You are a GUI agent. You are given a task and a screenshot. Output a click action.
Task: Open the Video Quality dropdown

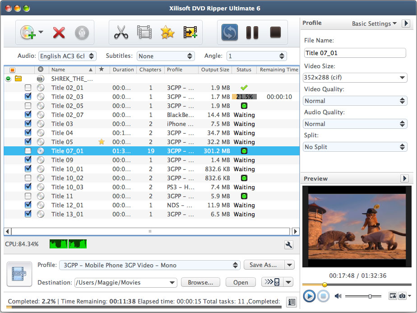tap(355, 101)
